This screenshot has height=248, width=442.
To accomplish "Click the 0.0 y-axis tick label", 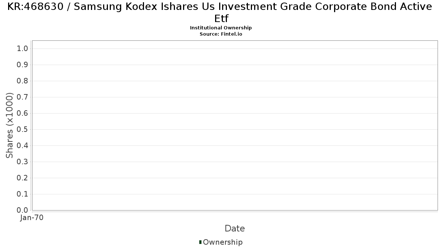I will click(x=22, y=210).
